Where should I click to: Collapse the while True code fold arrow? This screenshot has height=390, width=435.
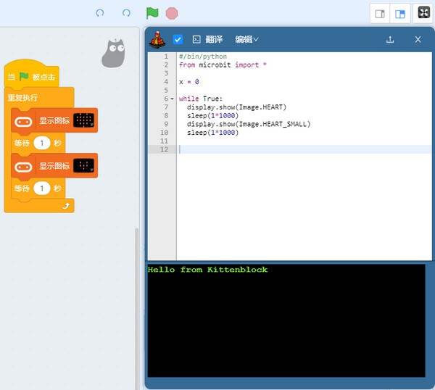pyautogui.click(x=173, y=99)
